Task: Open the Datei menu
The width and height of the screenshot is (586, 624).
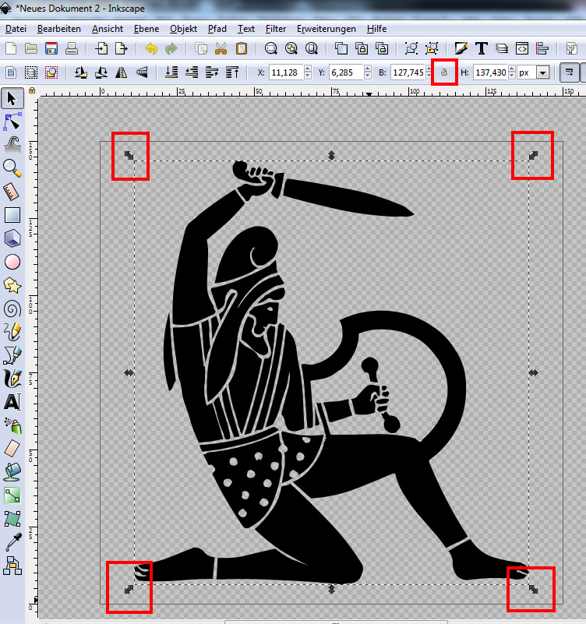Action: pos(16,29)
